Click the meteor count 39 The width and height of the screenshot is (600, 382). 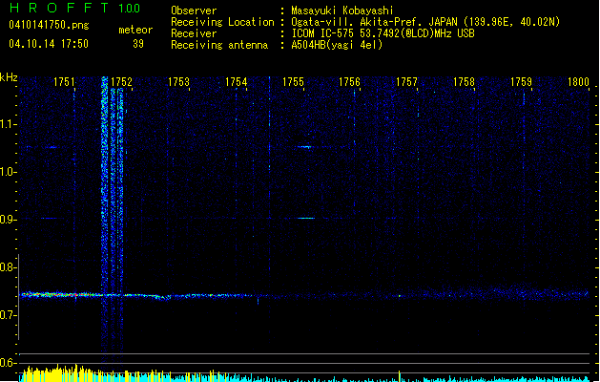(x=138, y=44)
